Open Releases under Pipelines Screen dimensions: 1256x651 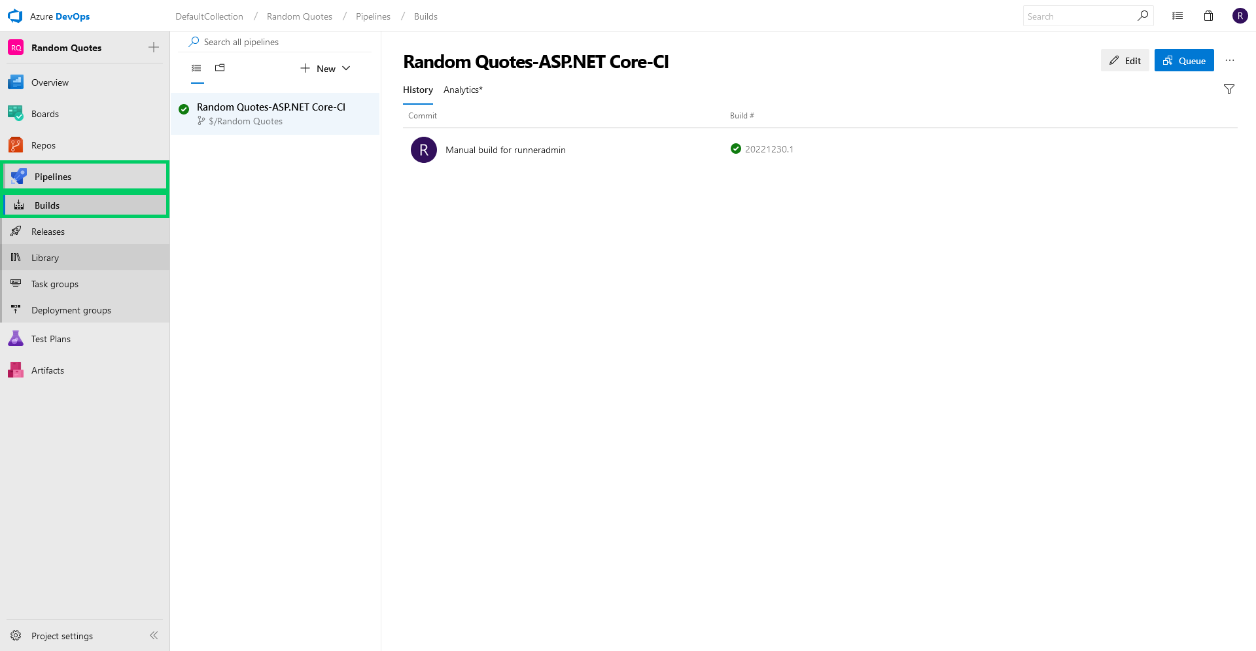(85, 232)
